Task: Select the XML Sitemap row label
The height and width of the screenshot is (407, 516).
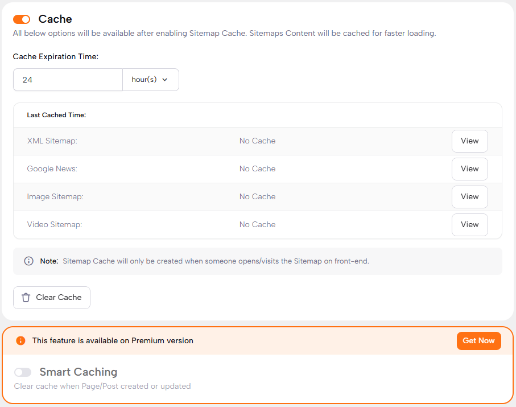Action: (52, 141)
